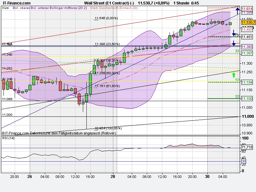The image size is (256, 192).
Task: Click the RSI value tag showing 71,718
Action: pos(247,148)
